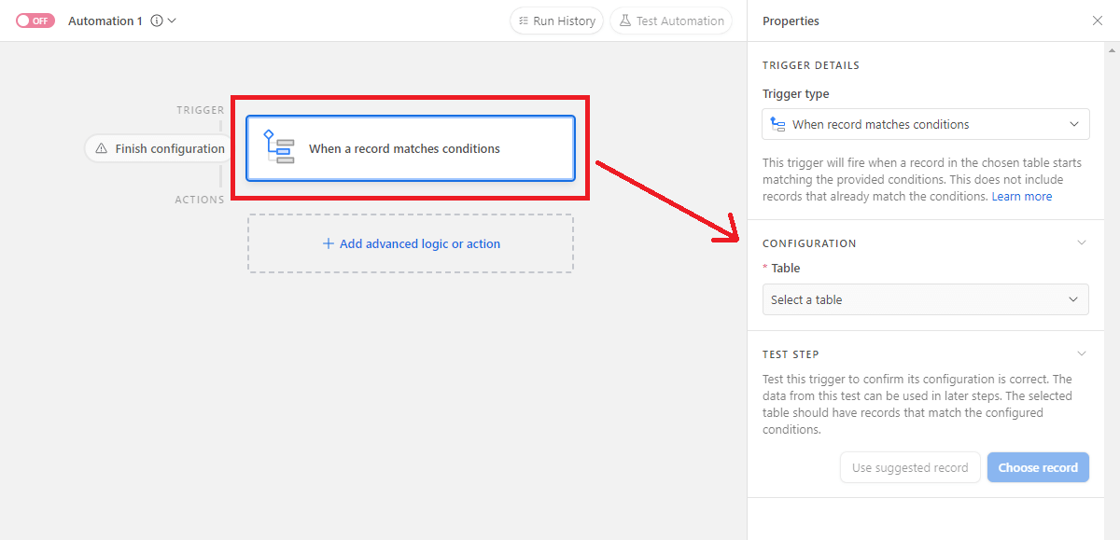Collapse the TEST STEP section
The height and width of the screenshot is (540, 1120).
(x=1081, y=353)
